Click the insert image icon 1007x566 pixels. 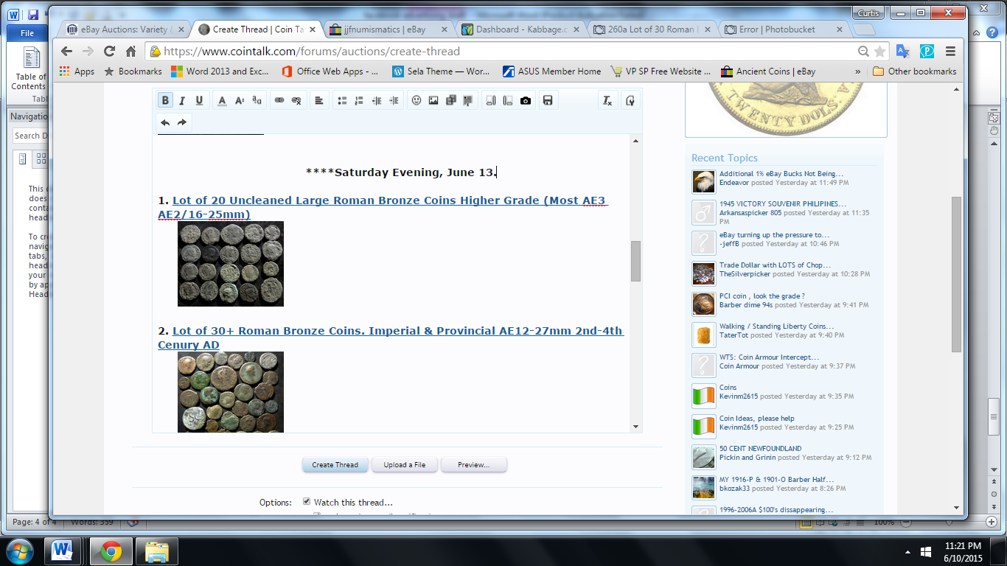[x=433, y=101]
